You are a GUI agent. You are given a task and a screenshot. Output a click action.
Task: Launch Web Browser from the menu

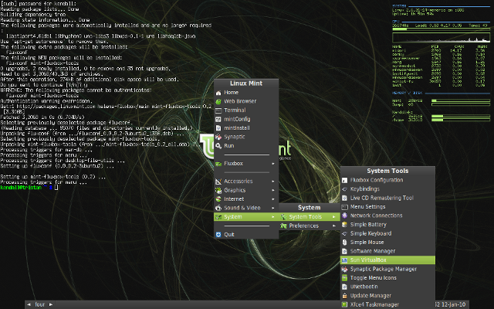(x=246, y=101)
